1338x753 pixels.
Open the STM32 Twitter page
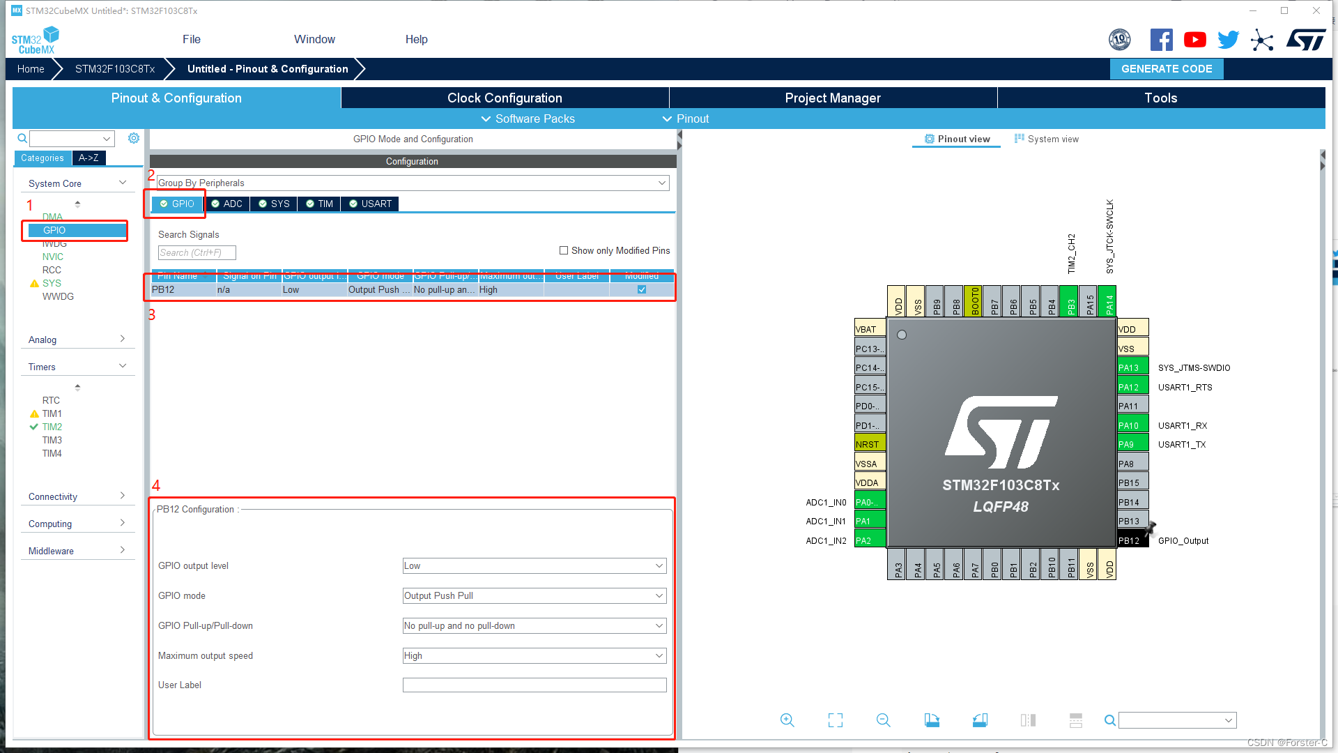[1228, 40]
